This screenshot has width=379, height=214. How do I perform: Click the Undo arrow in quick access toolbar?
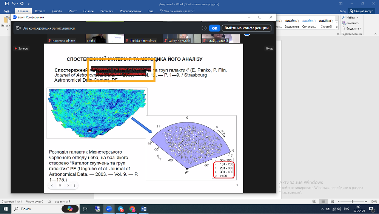14,4
